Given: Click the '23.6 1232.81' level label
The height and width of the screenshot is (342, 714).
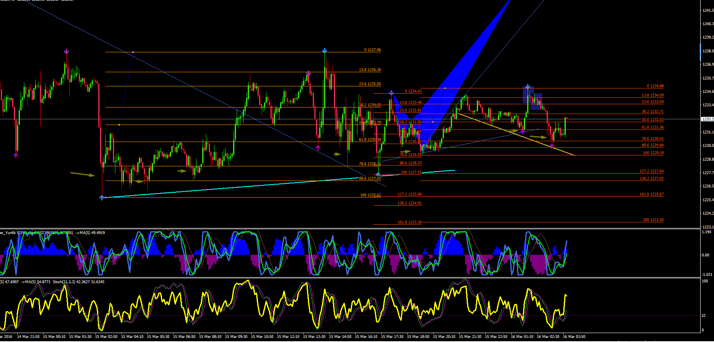Looking at the screenshot, I should (x=411, y=110).
